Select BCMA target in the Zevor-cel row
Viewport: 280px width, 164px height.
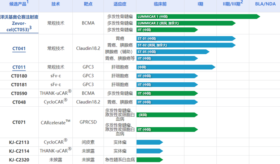point(88,23)
